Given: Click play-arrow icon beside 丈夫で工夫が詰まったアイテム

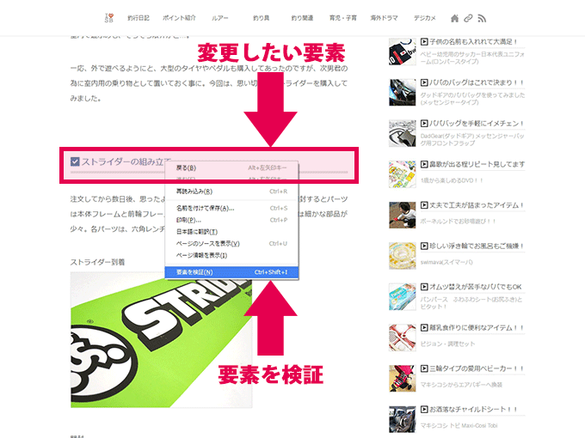Looking at the screenshot, I should pyautogui.click(x=424, y=205).
